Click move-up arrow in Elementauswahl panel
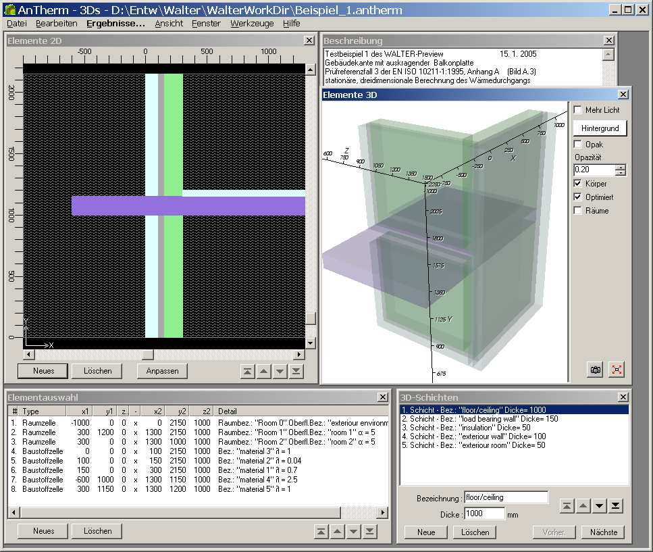The height and width of the screenshot is (552, 653). [x=338, y=531]
